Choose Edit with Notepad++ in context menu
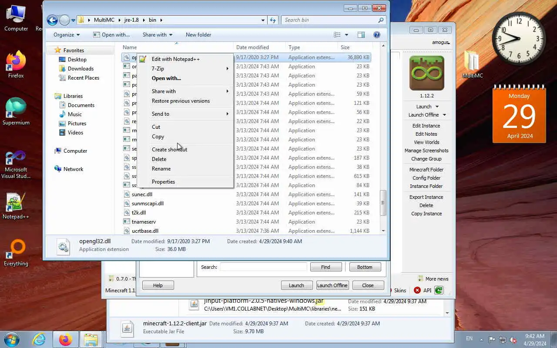The height and width of the screenshot is (348, 557). point(185,59)
